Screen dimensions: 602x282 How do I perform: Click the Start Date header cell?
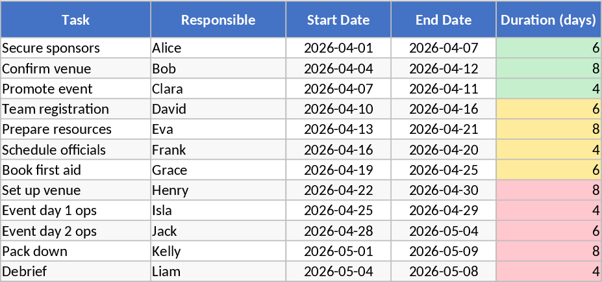click(x=338, y=19)
